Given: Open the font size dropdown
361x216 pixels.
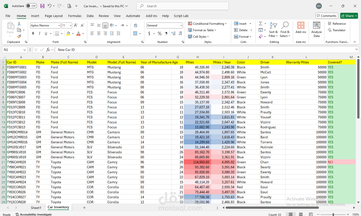Looking at the screenshot, I should click(71, 25).
